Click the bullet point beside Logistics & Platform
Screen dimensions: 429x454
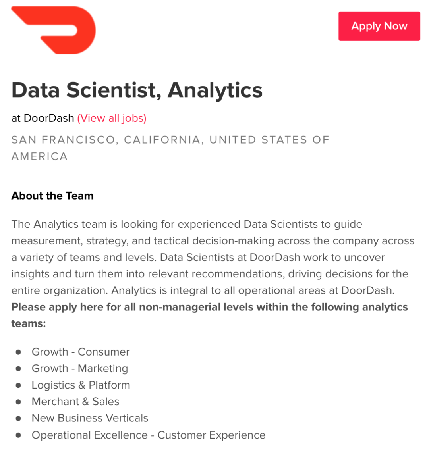click(x=18, y=385)
